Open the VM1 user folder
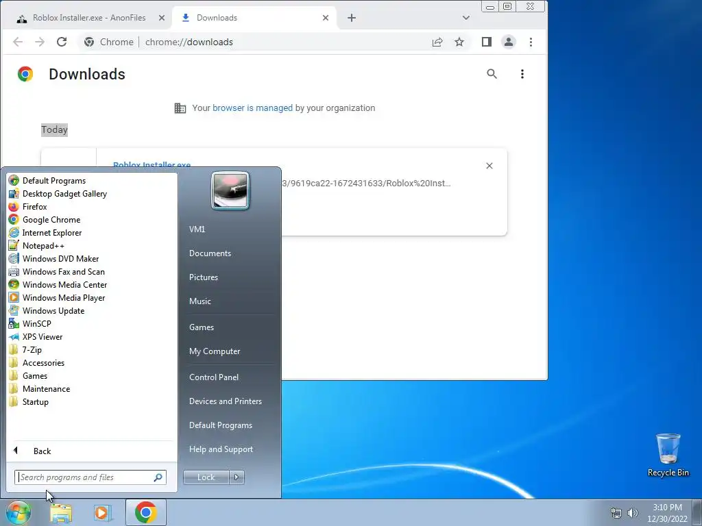702x526 pixels. [x=197, y=229]
